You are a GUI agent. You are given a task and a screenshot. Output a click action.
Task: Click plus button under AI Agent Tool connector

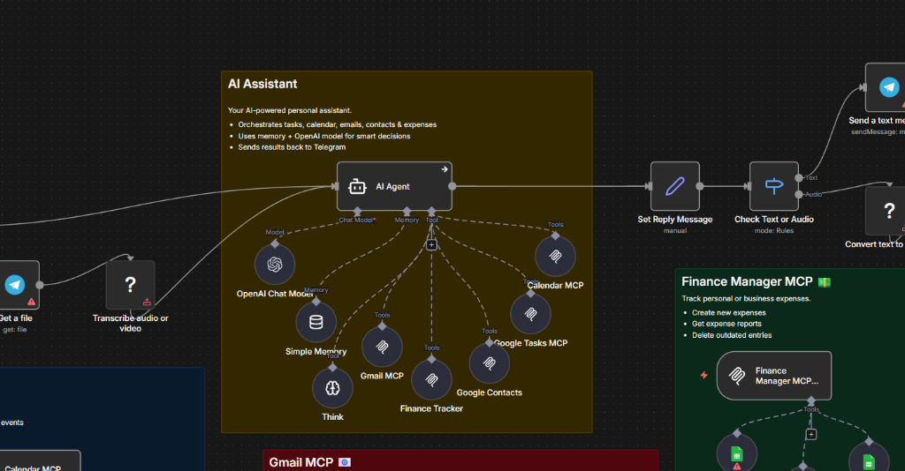point(431,245)
